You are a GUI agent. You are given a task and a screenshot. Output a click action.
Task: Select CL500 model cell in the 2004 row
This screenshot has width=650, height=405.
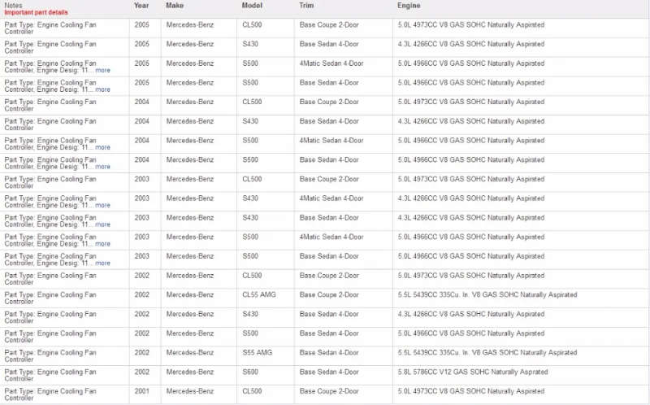pyautogui.click(x=252, y=102)
